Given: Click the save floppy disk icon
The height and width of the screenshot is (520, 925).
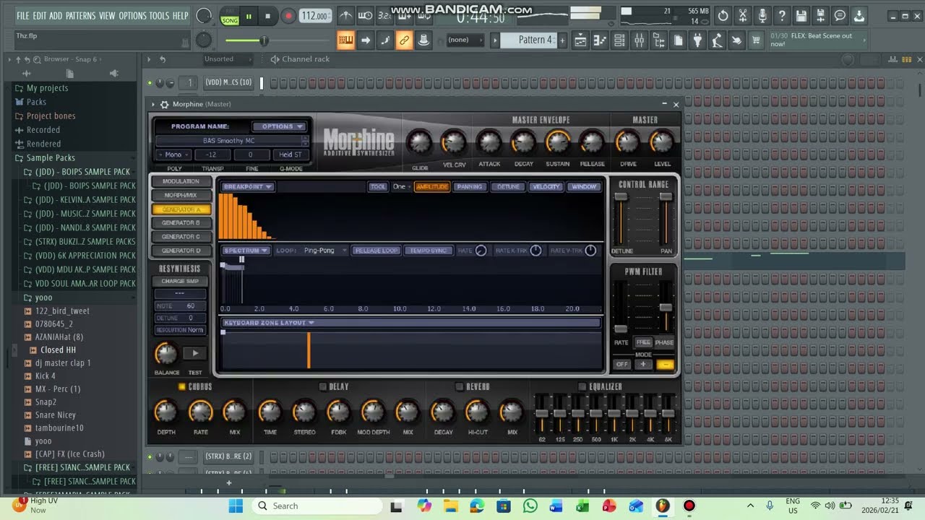Looking at the screenshot, I should point(801,15).
